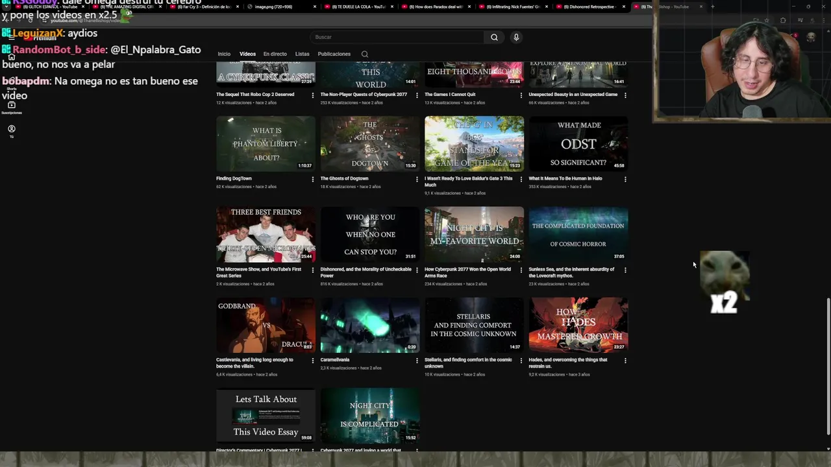Switch to Dishonored Retrospective browser tab

[589, 6]
